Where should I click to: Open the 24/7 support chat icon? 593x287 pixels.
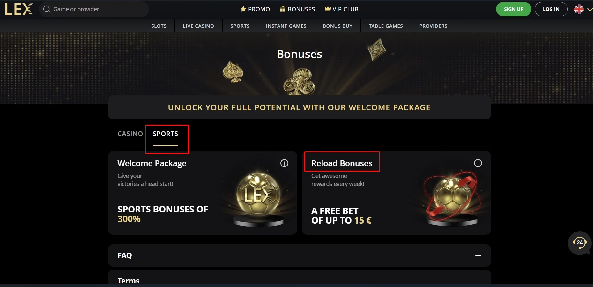click(x=580, y=243)
